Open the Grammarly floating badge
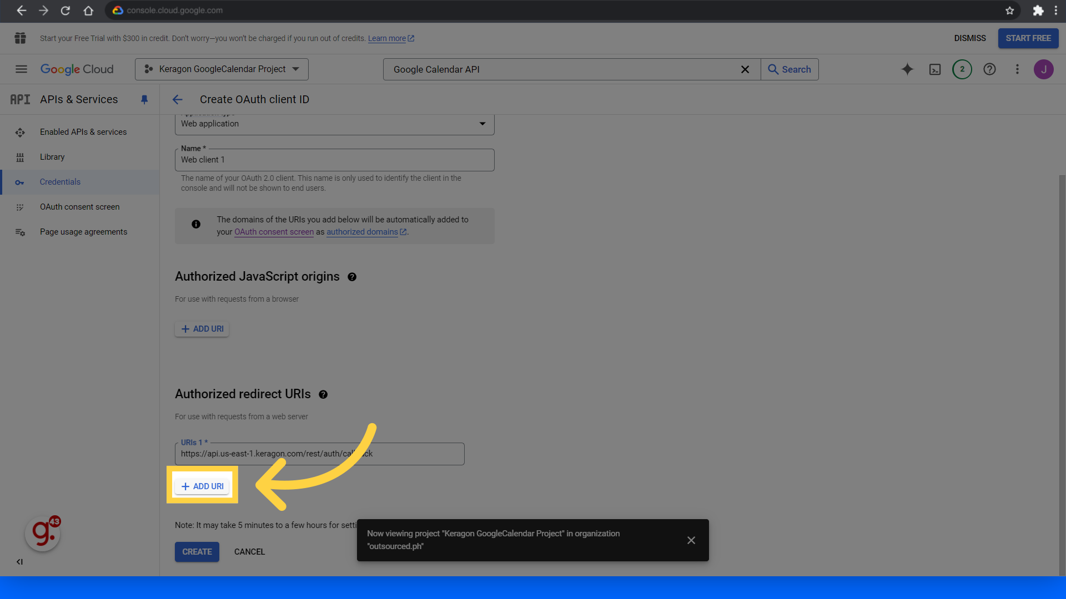1066x599 pixels. click(43, 534)
